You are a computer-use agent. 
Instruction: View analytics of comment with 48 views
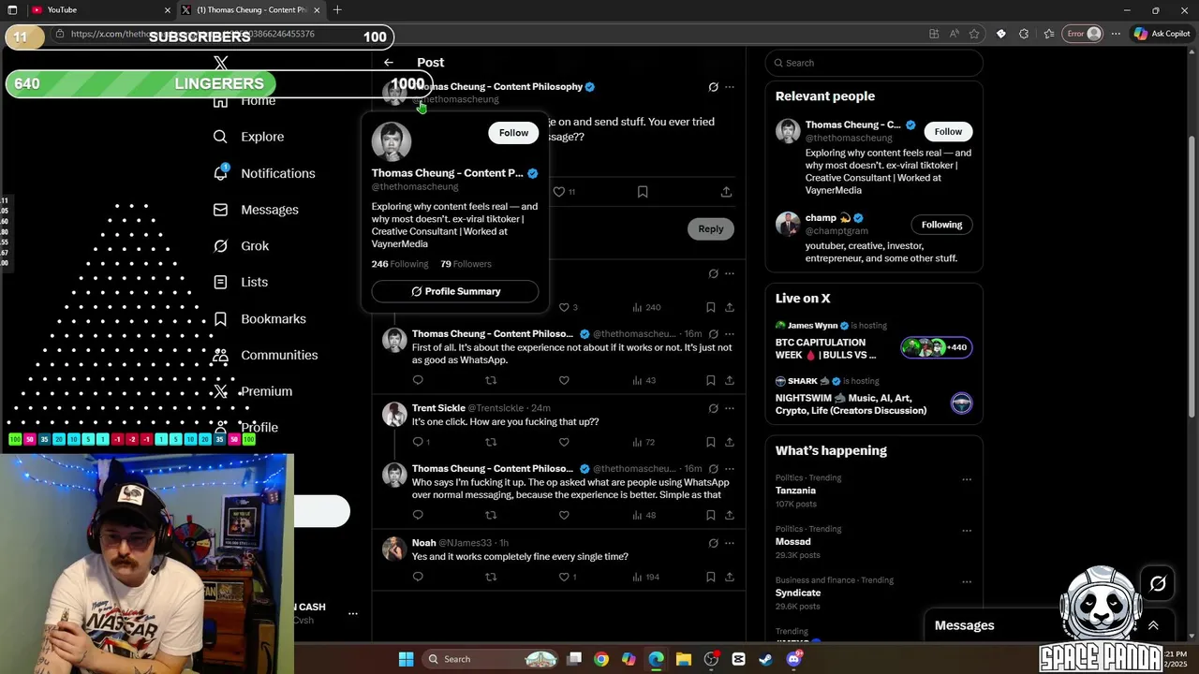point(644,515)
